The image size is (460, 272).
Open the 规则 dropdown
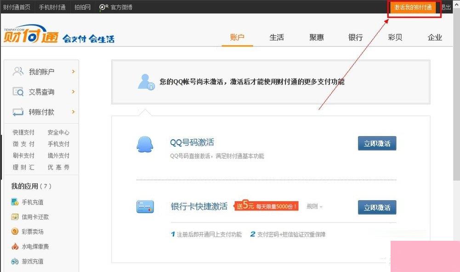[314, 206]
